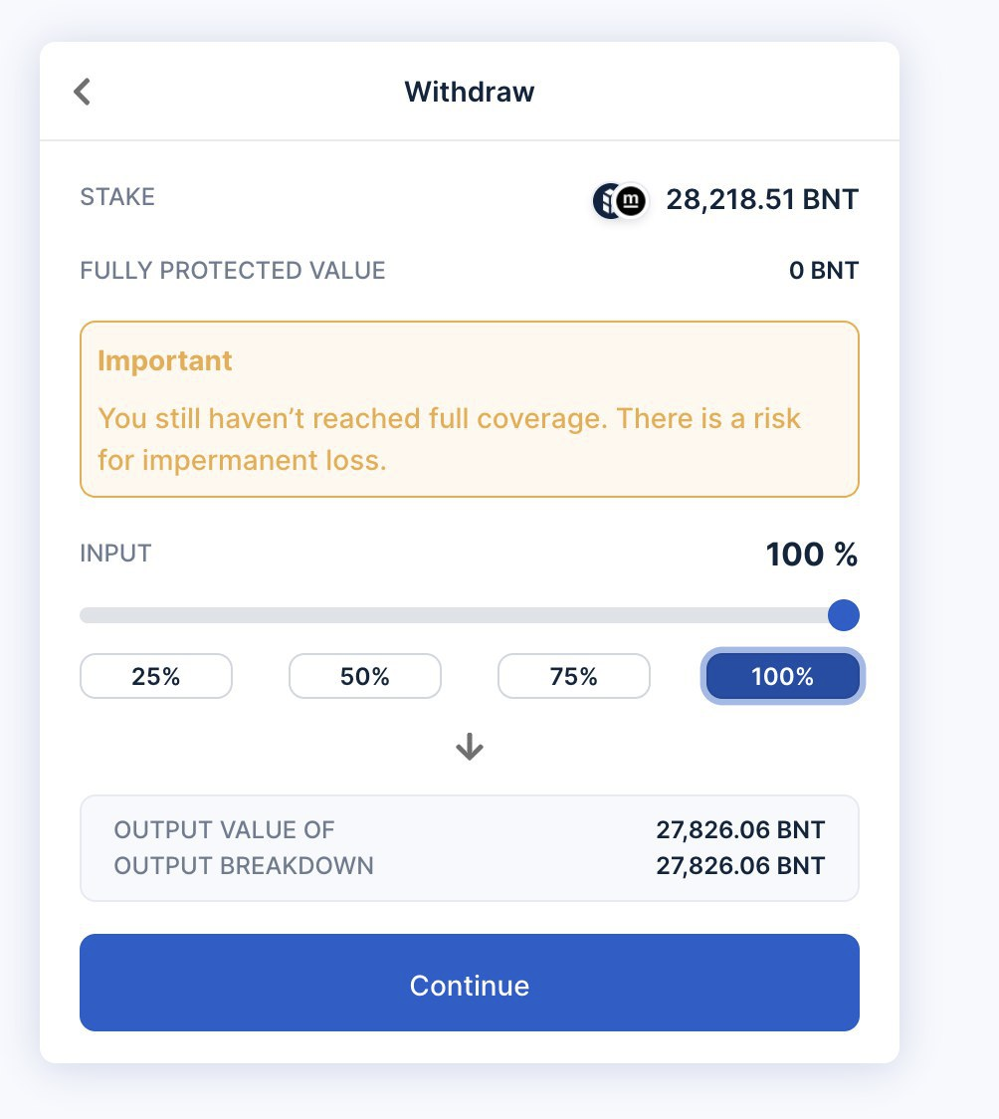This screenshot has height=1119, width=999.
Task: Click the 100% input value text
Action: [811, 555]
